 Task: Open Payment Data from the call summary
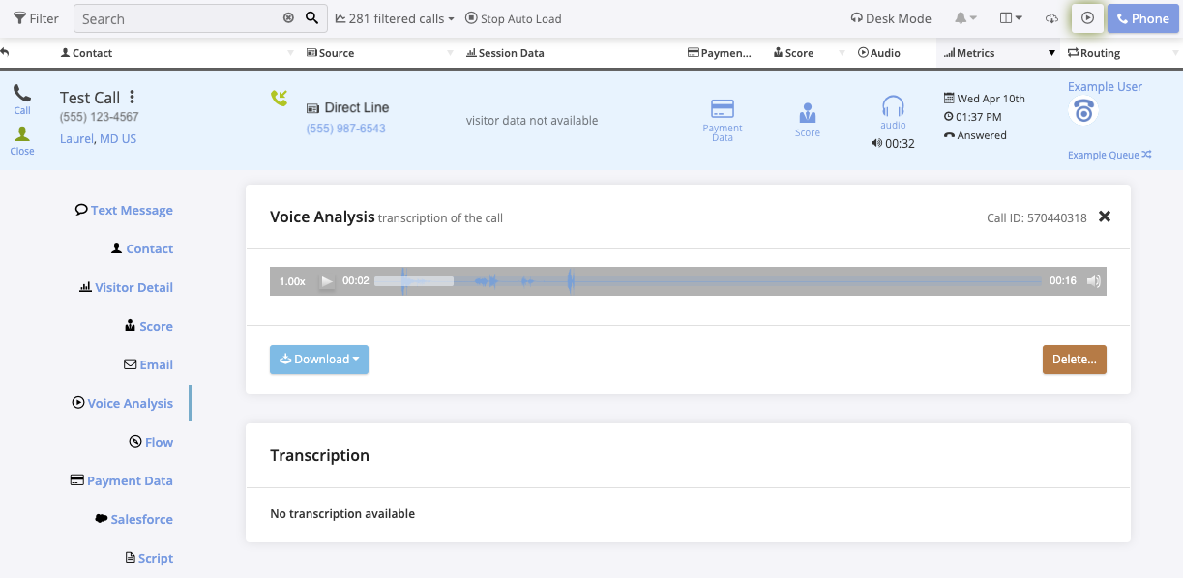pyautogui.click(x=722, y=118)
